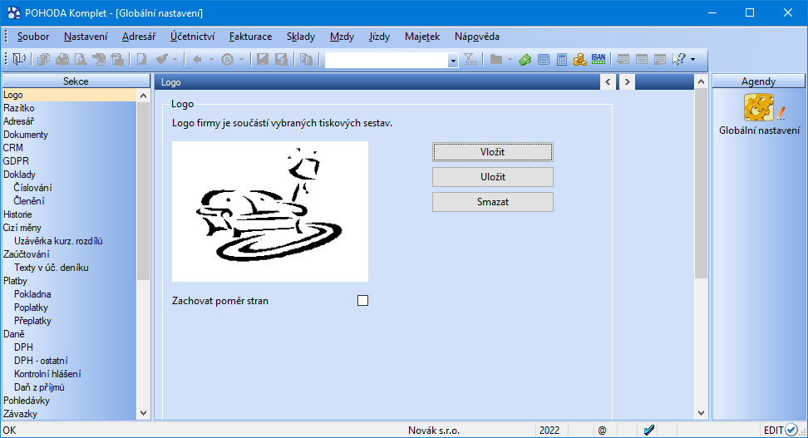Click the IBAN toolbar icon

599,59
